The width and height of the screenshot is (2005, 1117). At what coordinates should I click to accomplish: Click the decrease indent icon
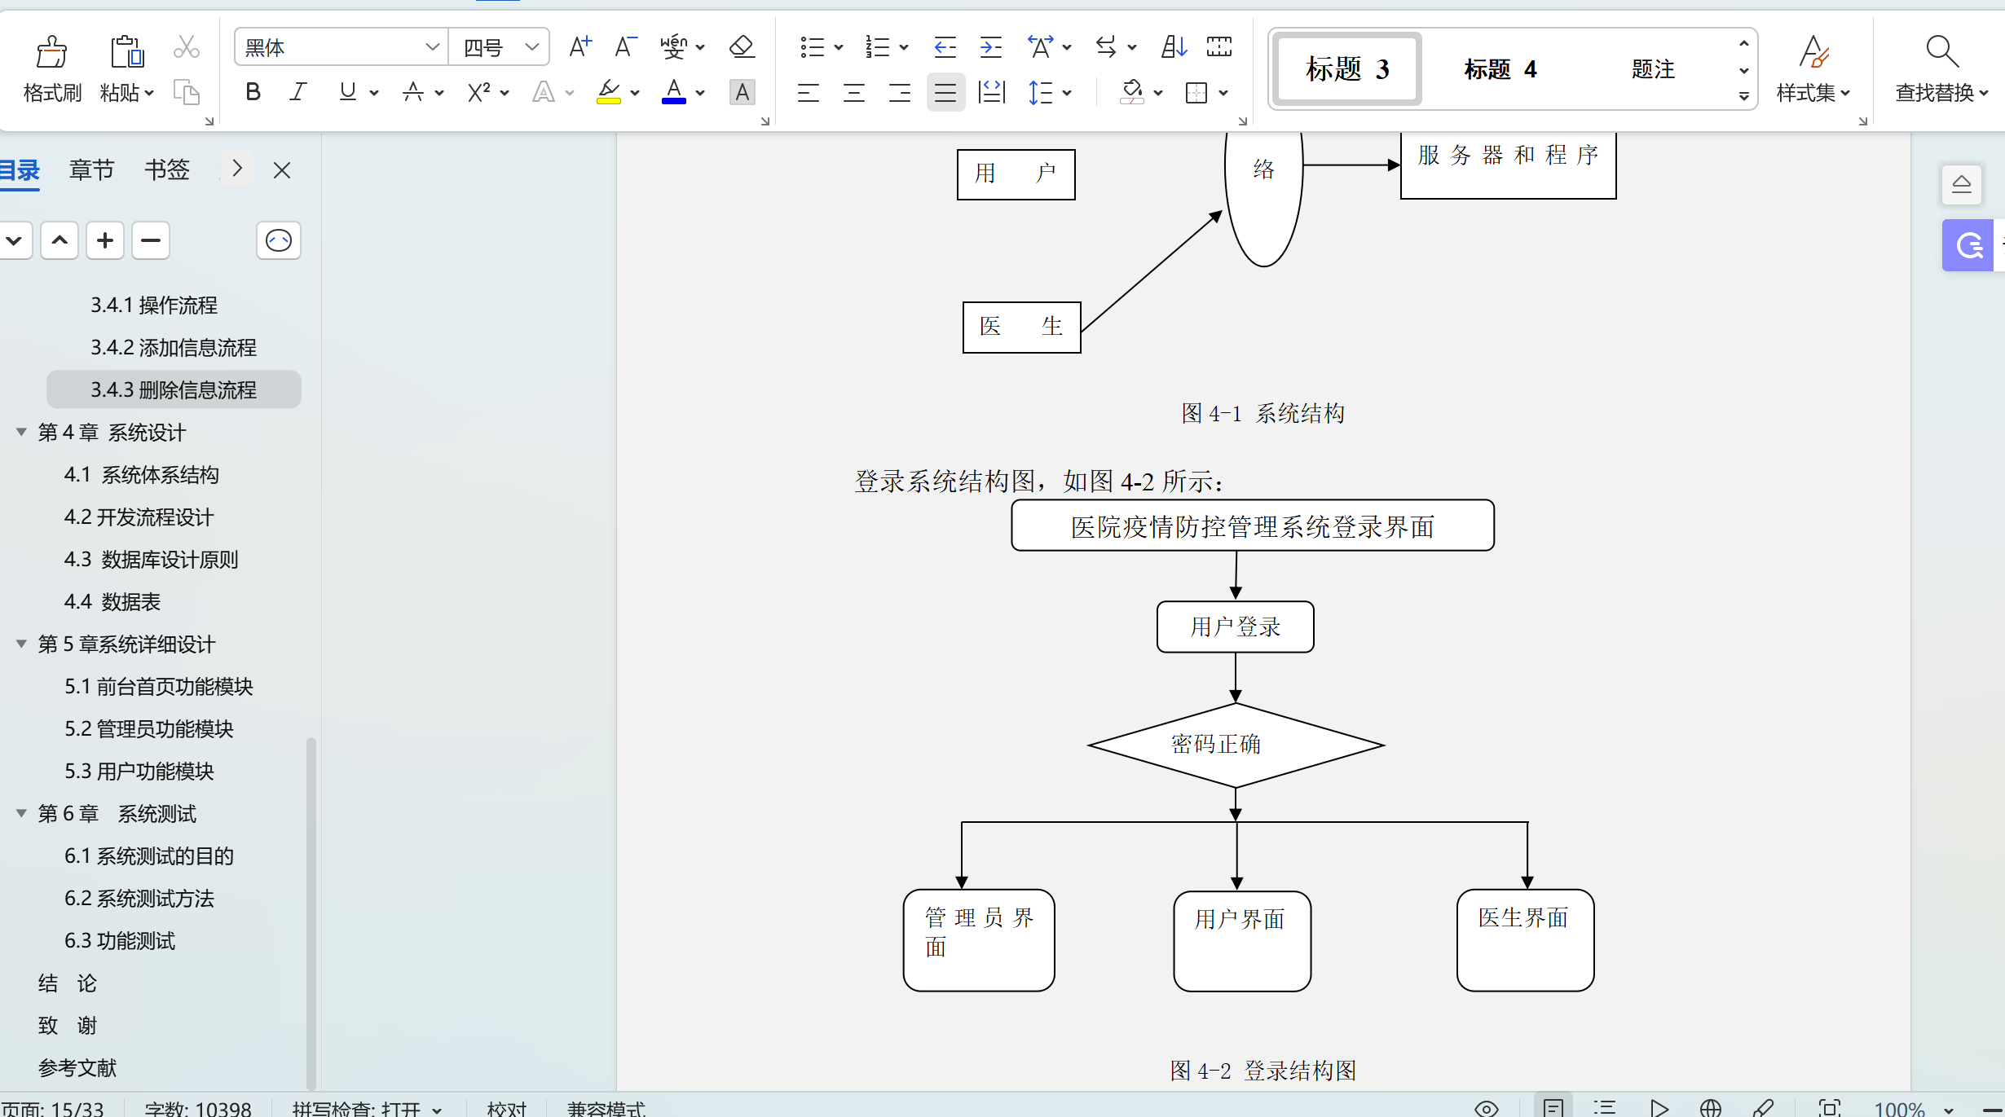(x=945, y=47)
